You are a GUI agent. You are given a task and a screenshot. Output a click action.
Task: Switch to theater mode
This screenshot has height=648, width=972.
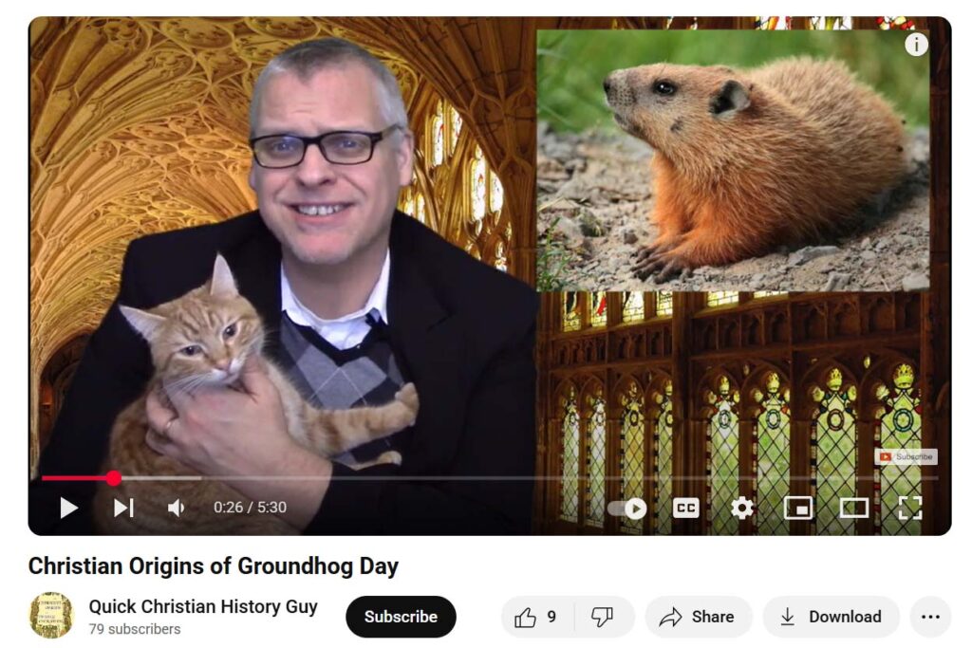click(853, 508)
